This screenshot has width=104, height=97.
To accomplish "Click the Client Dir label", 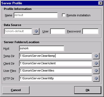I will pyautogui.click(x=9, y=64).
